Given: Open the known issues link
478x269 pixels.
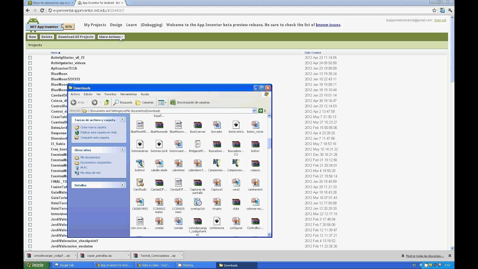Looking at the screenshot, I should [328, 25].
